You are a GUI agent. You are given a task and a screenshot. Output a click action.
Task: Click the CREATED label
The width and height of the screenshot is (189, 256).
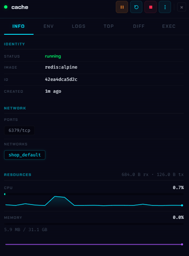13,91
